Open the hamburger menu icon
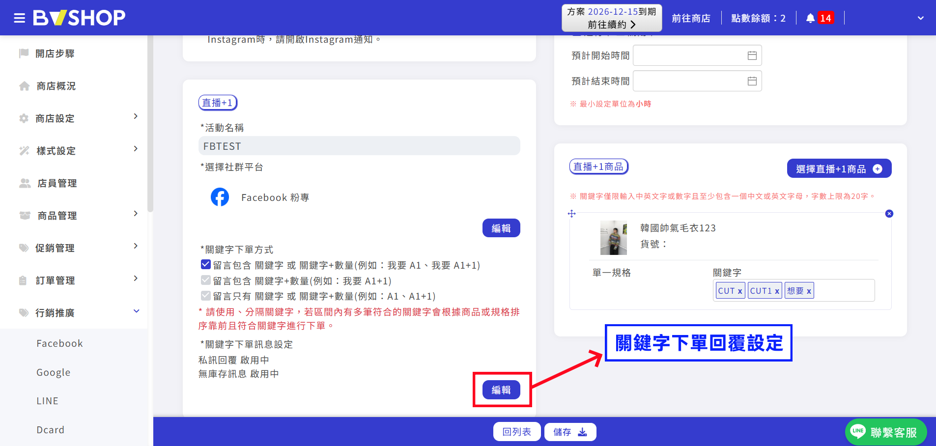The height and width of the screenshot is (446, 936). pos(20,18)
